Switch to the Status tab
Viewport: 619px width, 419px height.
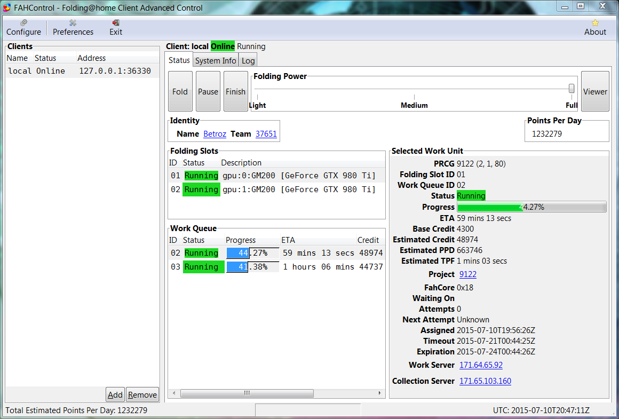coord(179,60)
